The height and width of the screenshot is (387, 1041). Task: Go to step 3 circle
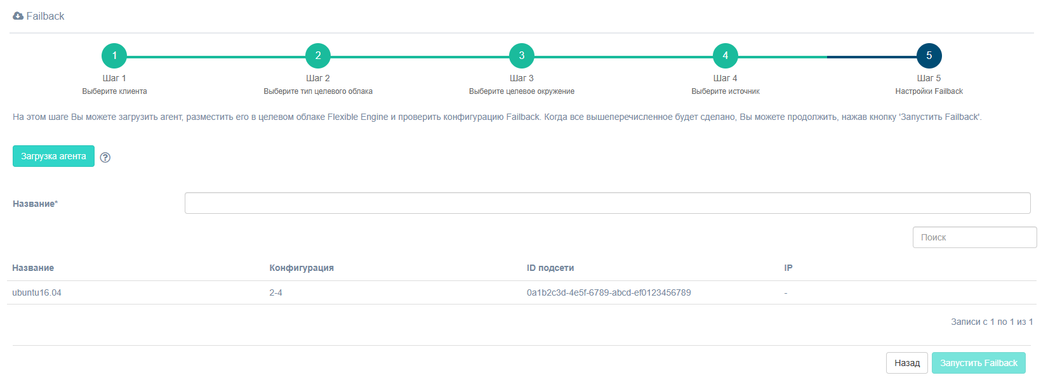pos(522,56)
